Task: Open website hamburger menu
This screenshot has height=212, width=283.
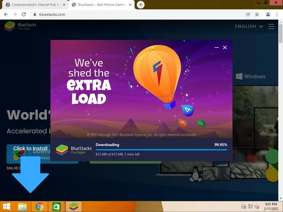Action: [x=271, y=26]
